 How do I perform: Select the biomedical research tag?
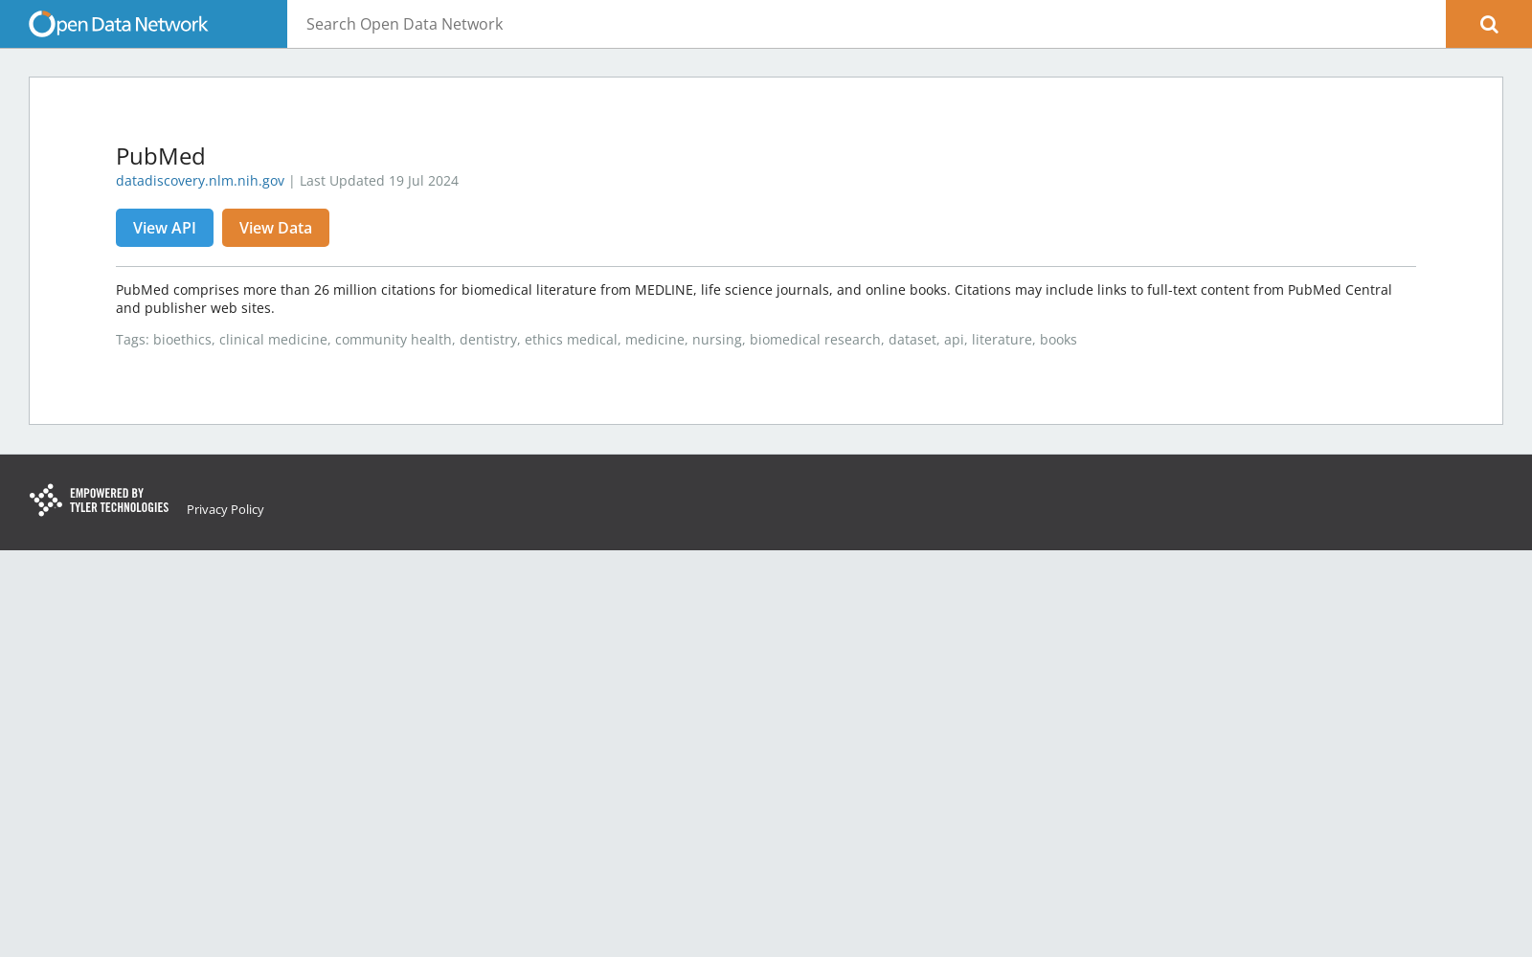click(x=815, y=340)
